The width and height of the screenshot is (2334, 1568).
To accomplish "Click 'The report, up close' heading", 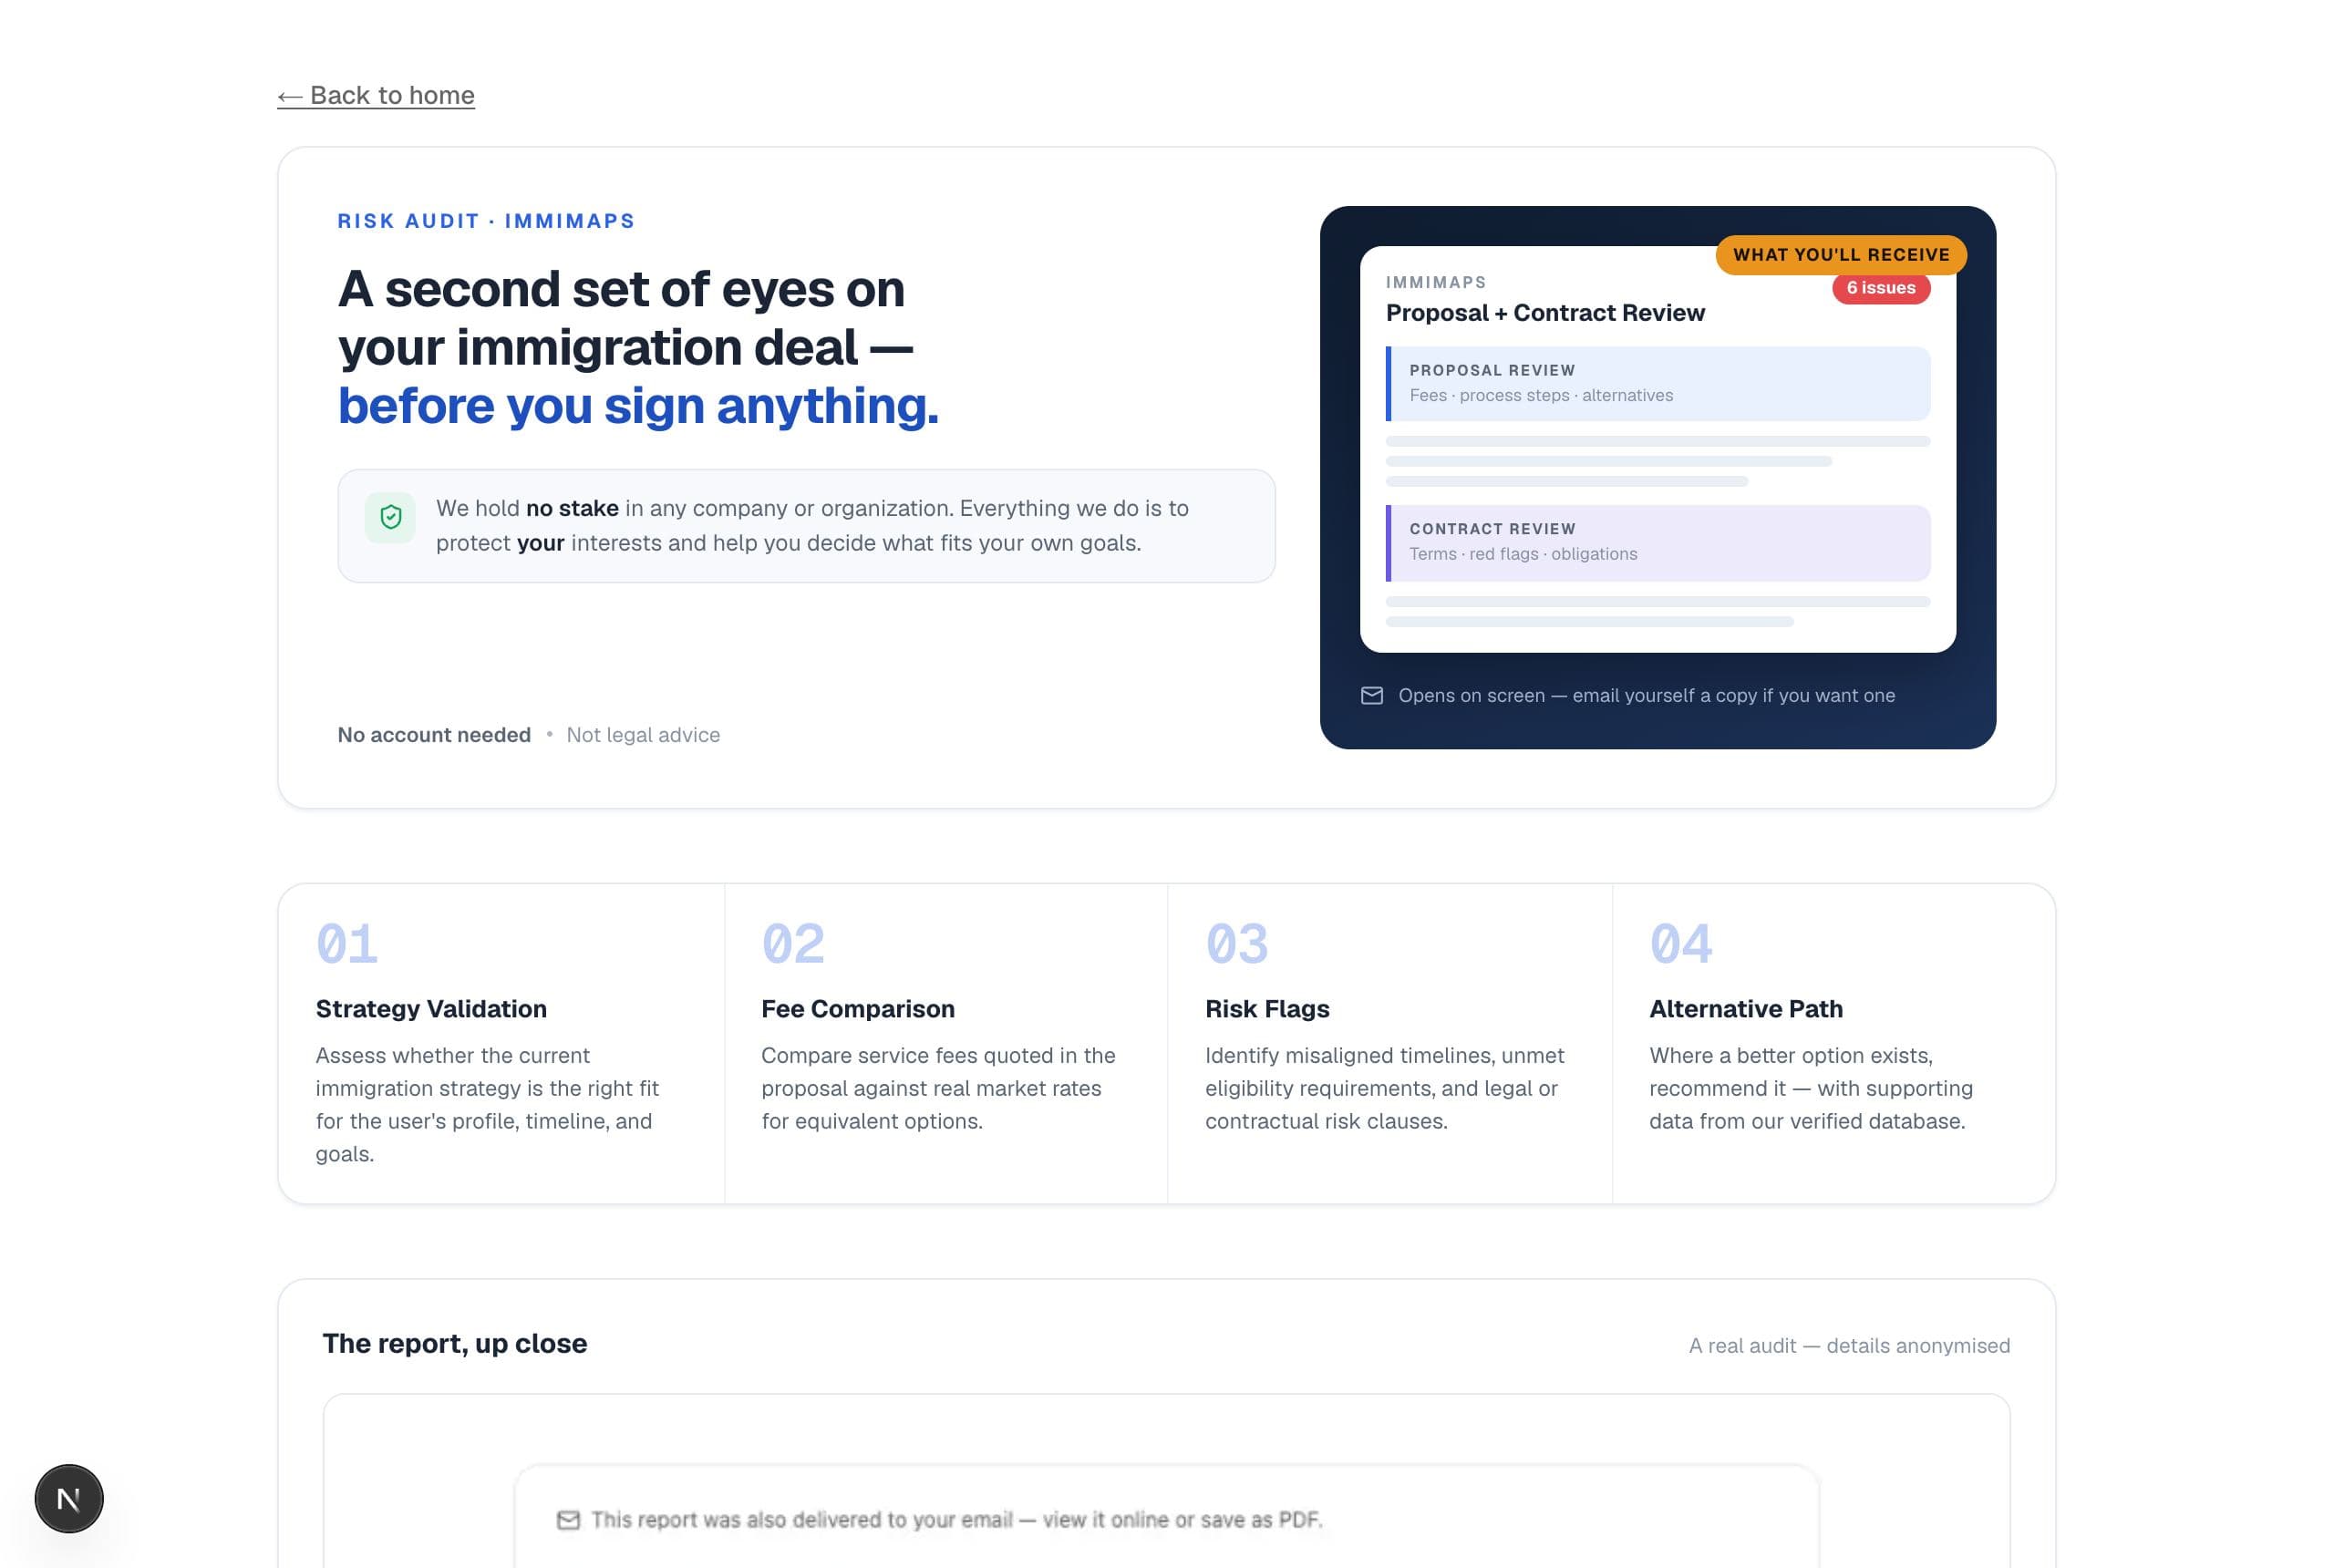I will coord(454,1344).
